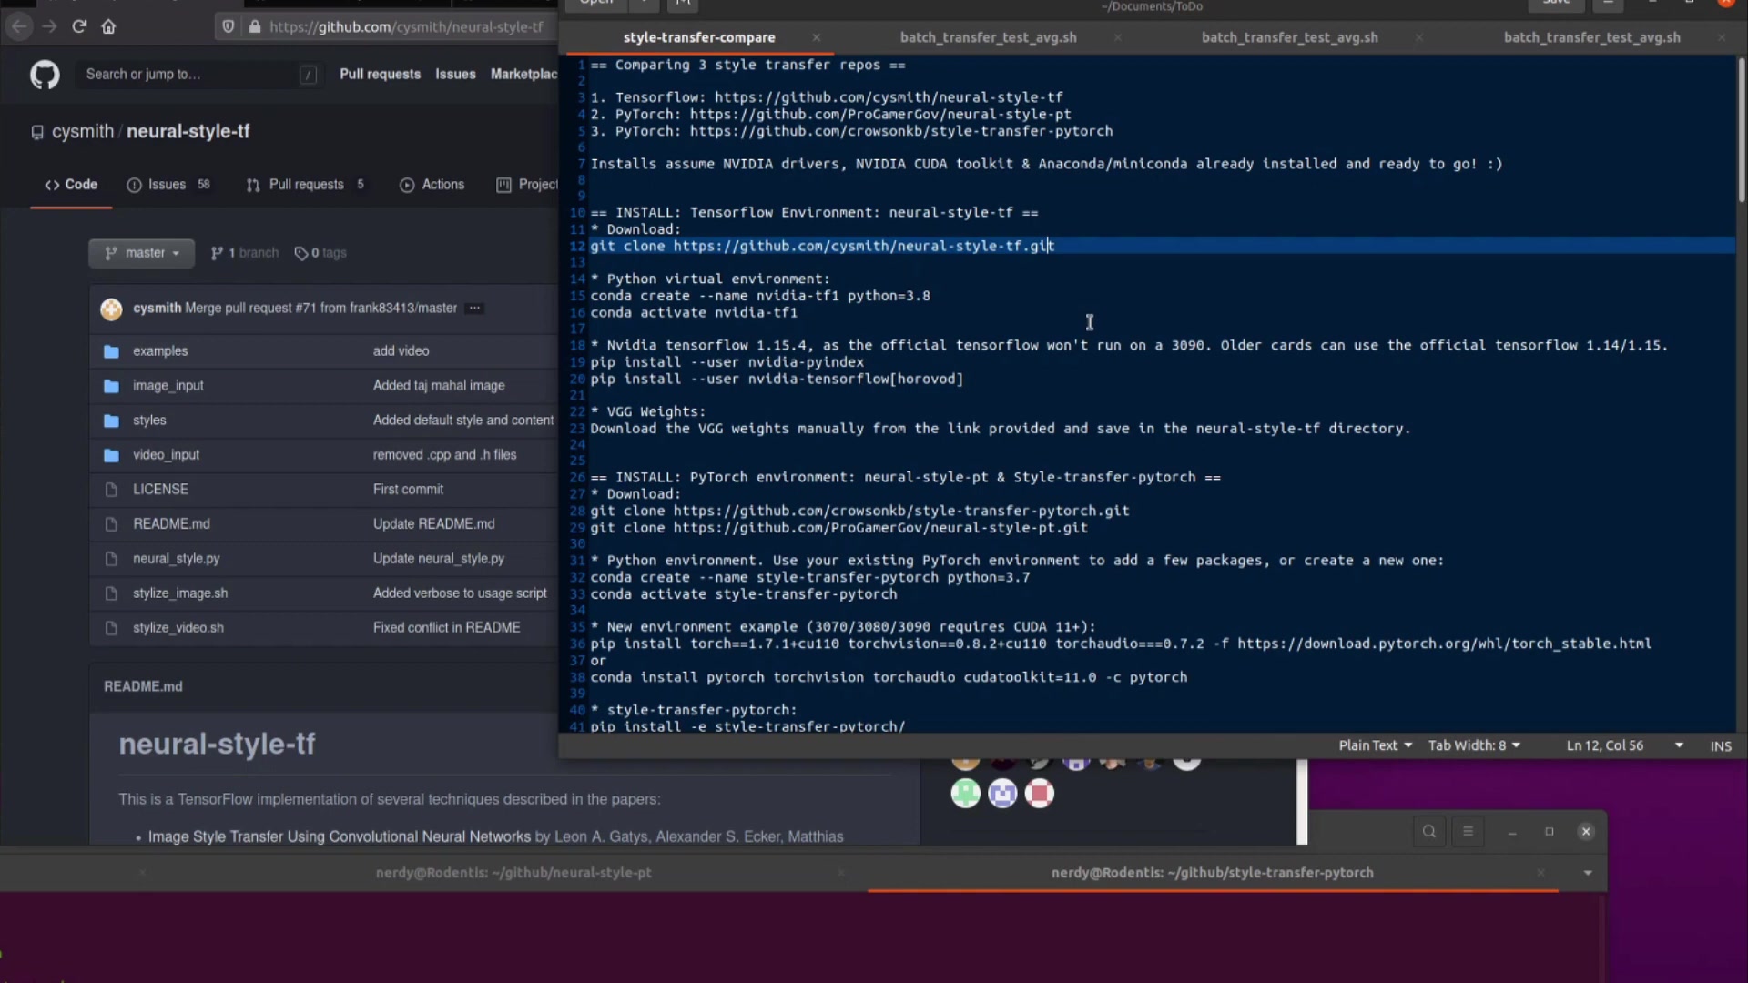Click the 'First commit' message for LICENSE
The width and height of the screenshot is (1748, 983).
pyautogui.click(x=408, y=490)
